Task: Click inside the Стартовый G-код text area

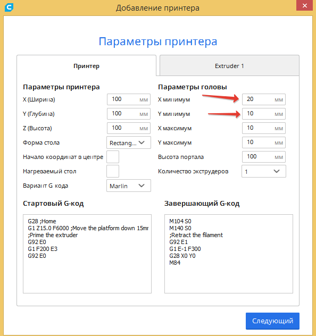Action: (87, 254)
